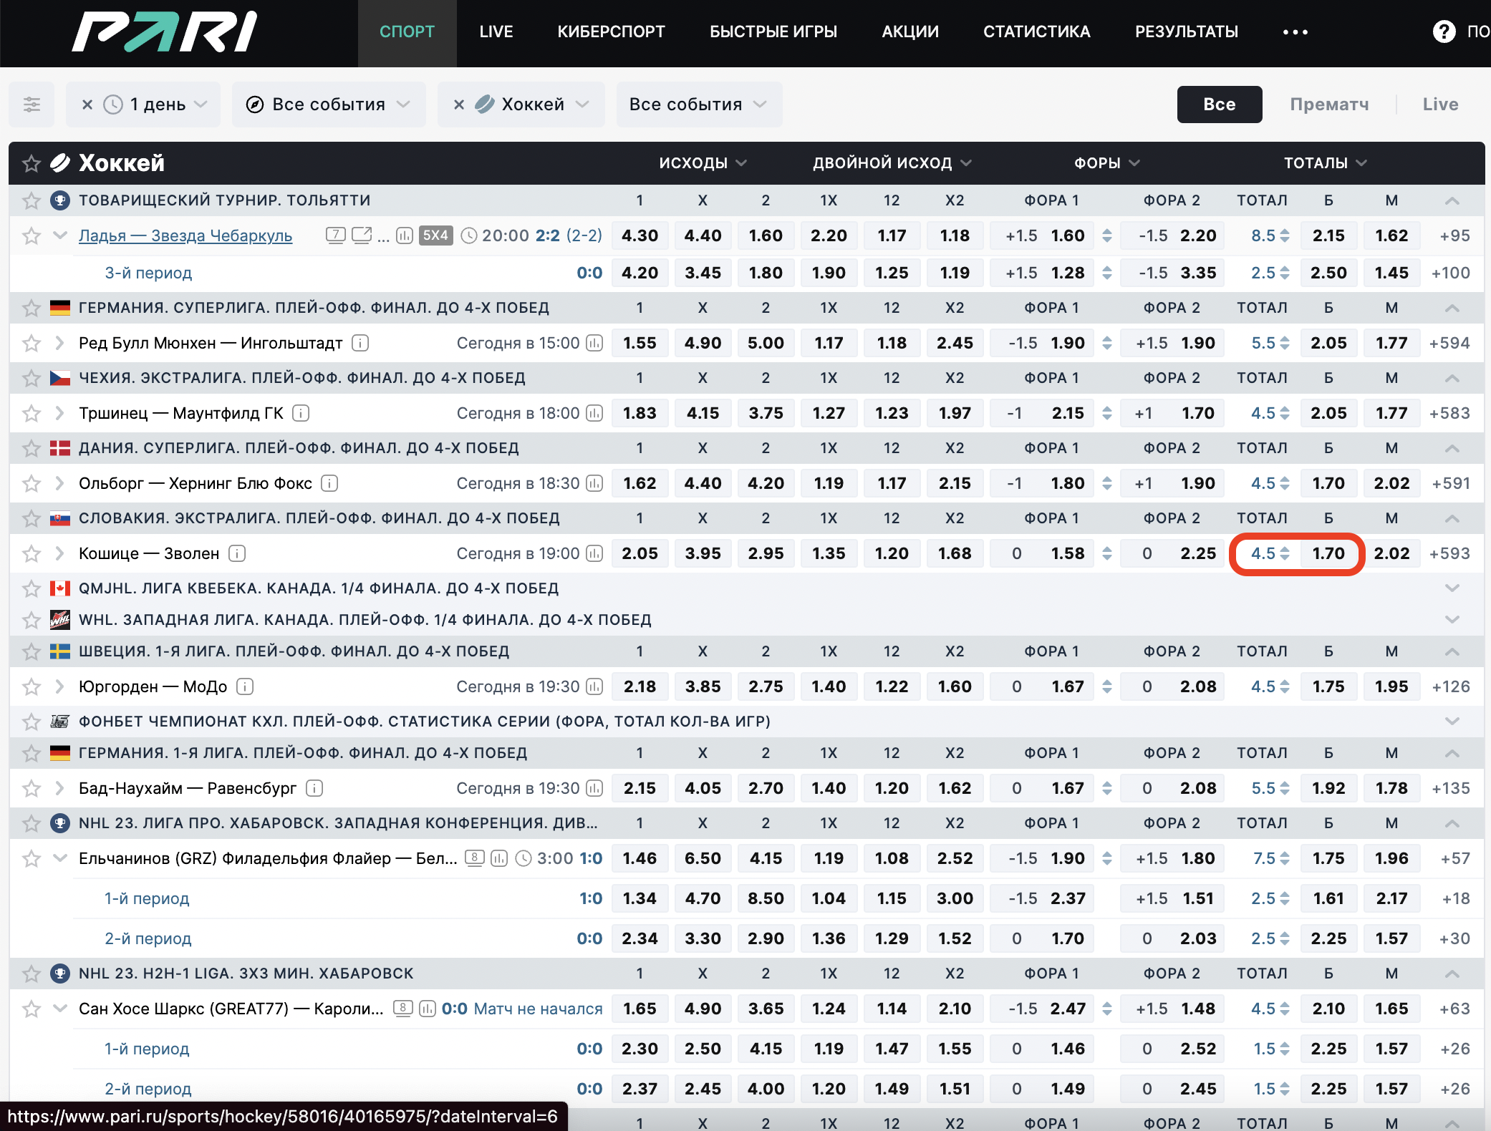Star the Бад-Наухайм — Равенсбург match
The height and width of the screenshot is (1131, 1491).
31,788
